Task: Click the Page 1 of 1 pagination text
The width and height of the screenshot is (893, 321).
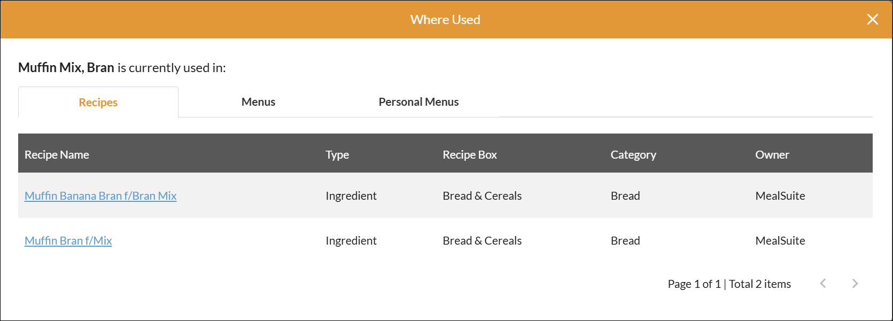Action: coord(694,284)
